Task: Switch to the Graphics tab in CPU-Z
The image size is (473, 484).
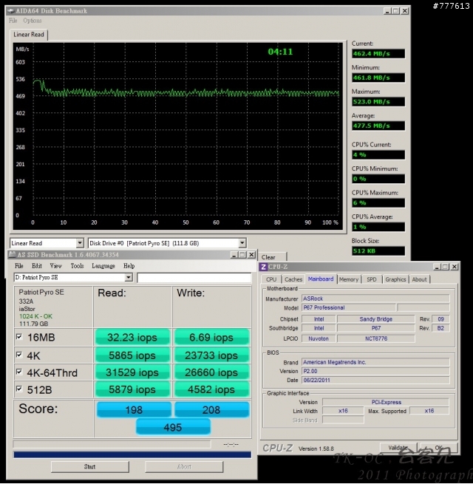Action: click(395, 279)
